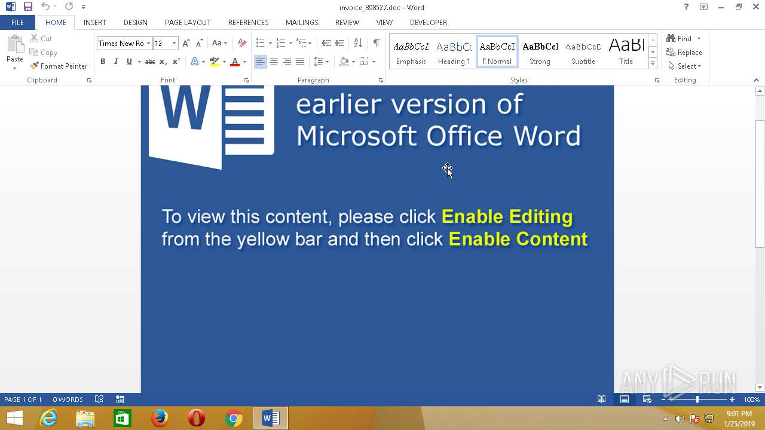Open Change Case dropdown
The image size is (765, 430).
pyautogui.click(x=220, y=43)
